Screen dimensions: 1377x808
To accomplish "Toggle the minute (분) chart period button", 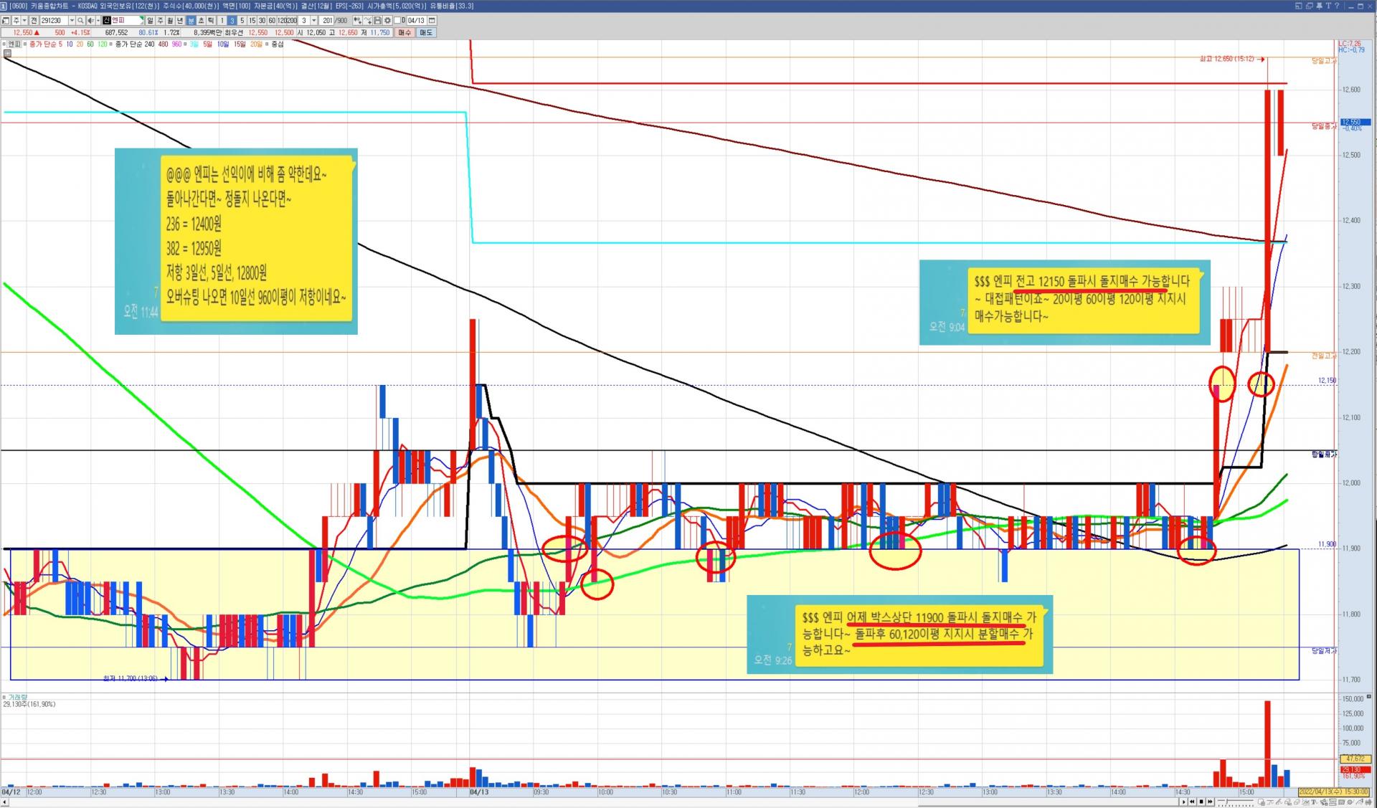I will (191, 21).
